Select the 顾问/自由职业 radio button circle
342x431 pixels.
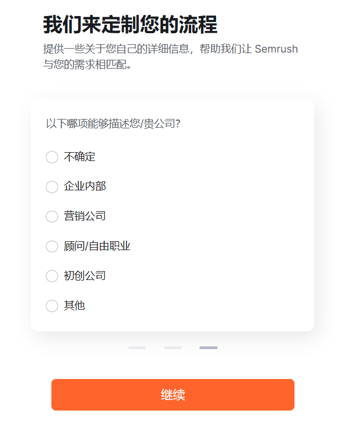coord(52,246)
